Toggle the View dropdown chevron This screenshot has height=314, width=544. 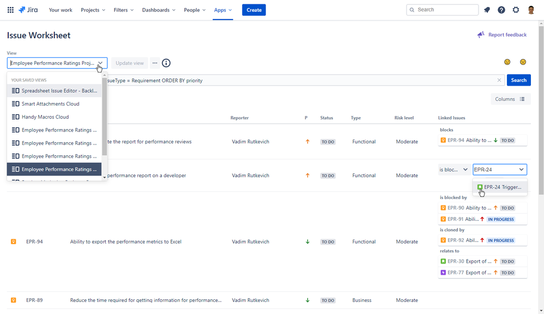tap(100, 63)
